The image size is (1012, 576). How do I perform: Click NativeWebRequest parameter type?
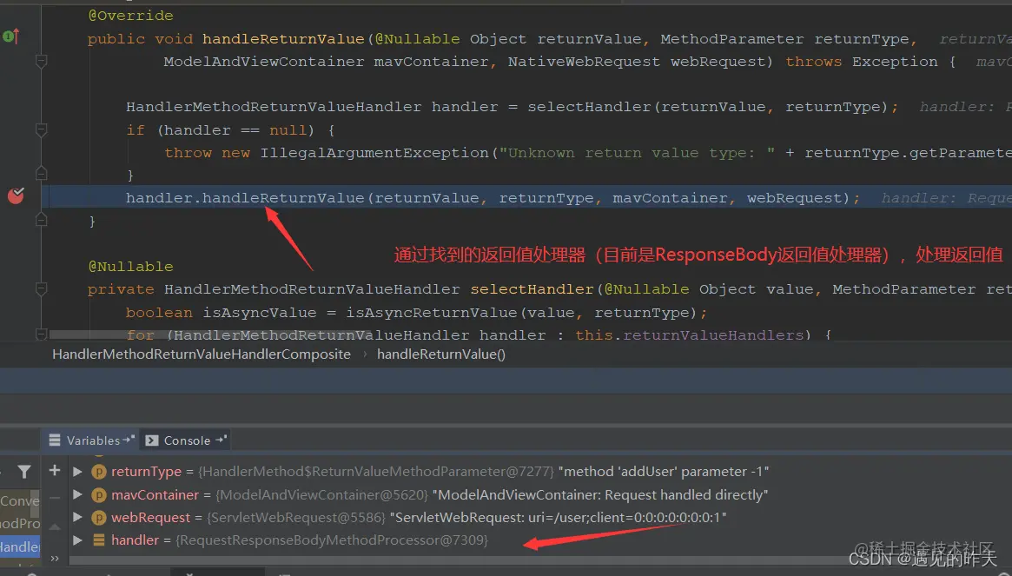click(584, 62)
